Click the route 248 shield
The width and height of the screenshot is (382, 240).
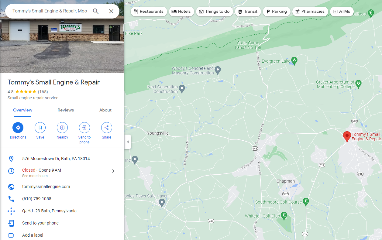click(211, 221)
